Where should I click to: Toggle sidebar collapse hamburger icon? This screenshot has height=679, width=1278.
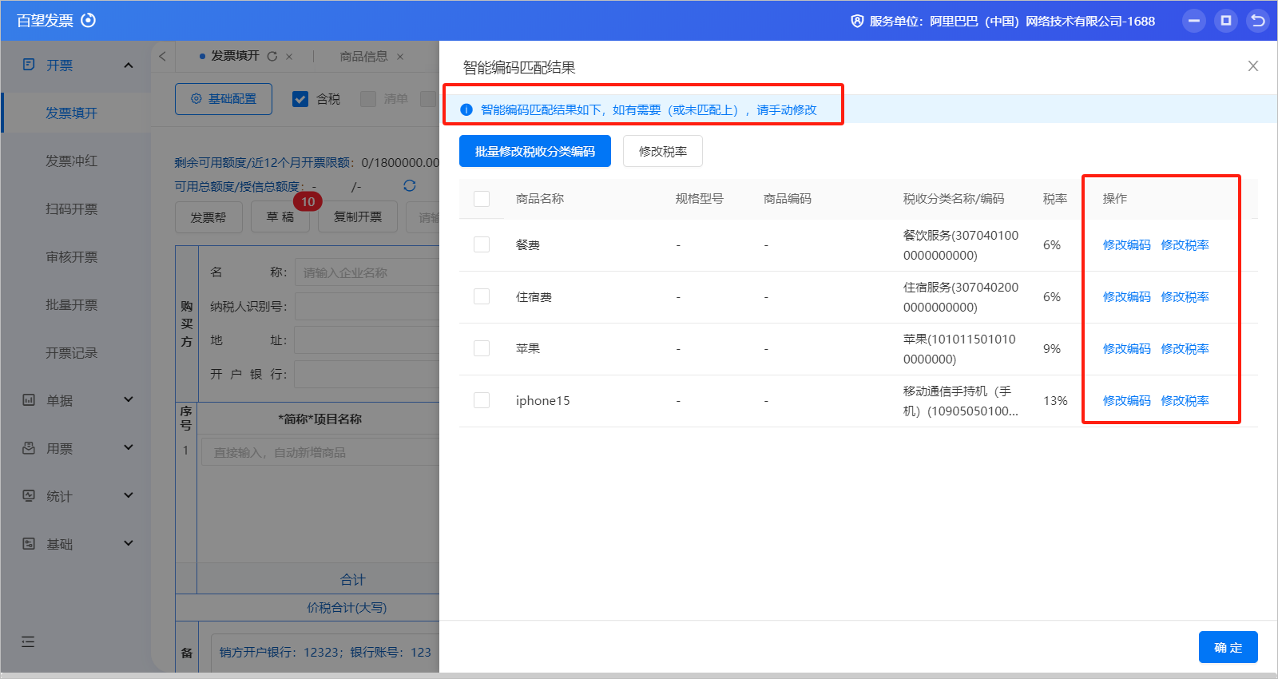pyautogui.click(x=28, y=641)
